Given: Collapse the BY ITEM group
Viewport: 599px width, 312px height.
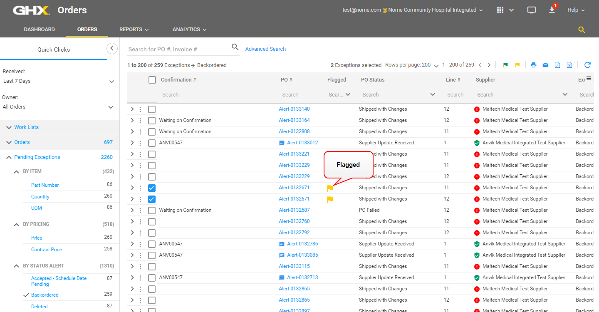Looking at the screenshot, I should pos(16,172).
